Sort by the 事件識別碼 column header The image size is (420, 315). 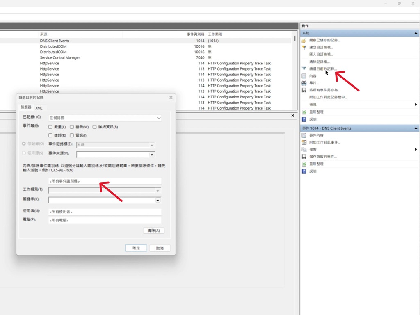[x=195, y=34]
